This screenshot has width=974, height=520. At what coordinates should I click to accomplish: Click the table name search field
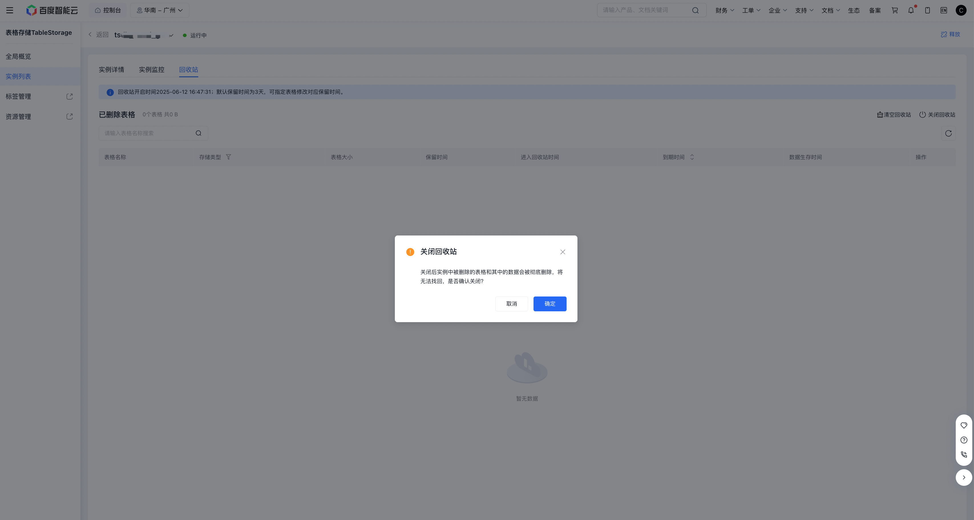point(147,133)
